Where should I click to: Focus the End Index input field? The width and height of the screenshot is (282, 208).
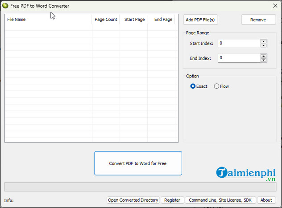(239, 58)
